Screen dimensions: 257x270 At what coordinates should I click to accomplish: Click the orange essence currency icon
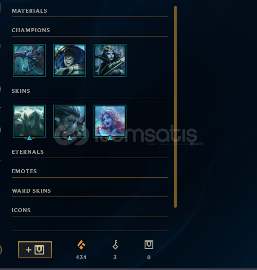pos(81,245)
